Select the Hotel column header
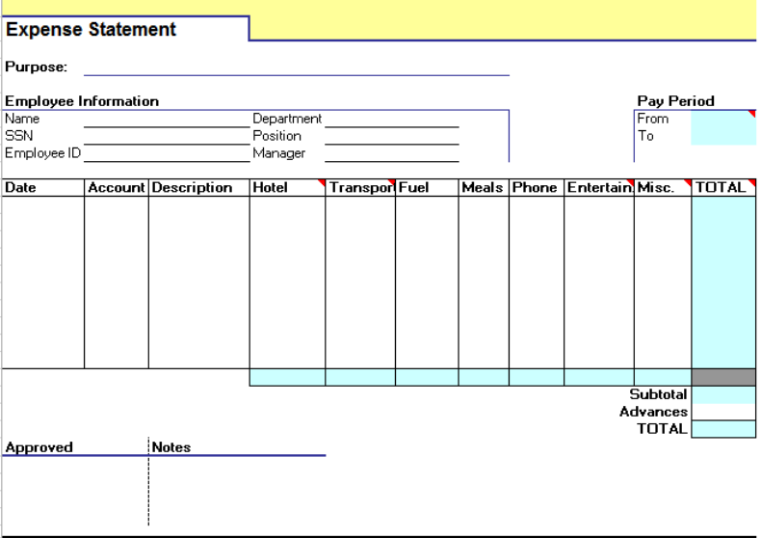Image resolution: width=761 pixels, height=538 pixels. (287, 188)
